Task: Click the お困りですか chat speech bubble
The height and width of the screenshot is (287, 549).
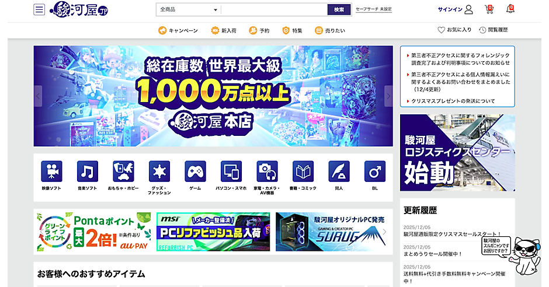Action: point(496,246)
